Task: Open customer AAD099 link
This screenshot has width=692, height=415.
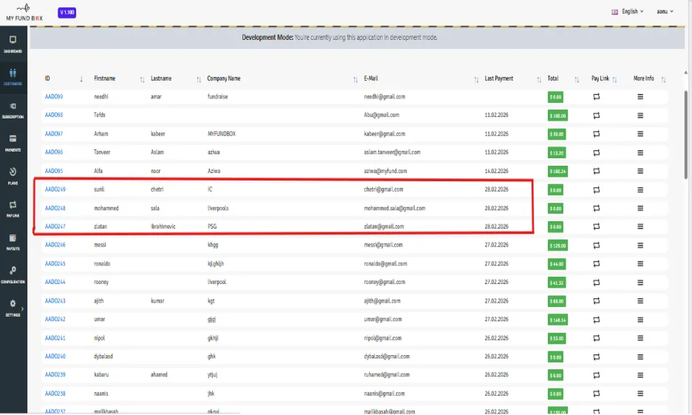Action: 54,97
